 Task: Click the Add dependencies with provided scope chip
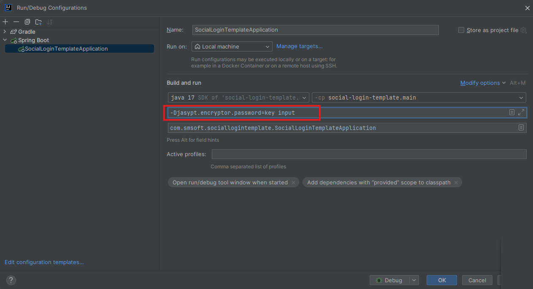click(382, 182)
